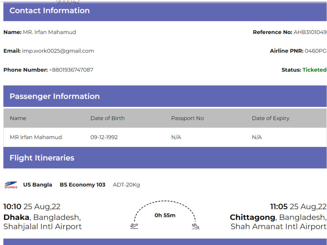
Task: Click the Airline PNR label
Action: pyautogui.click(x=286, y=51)
